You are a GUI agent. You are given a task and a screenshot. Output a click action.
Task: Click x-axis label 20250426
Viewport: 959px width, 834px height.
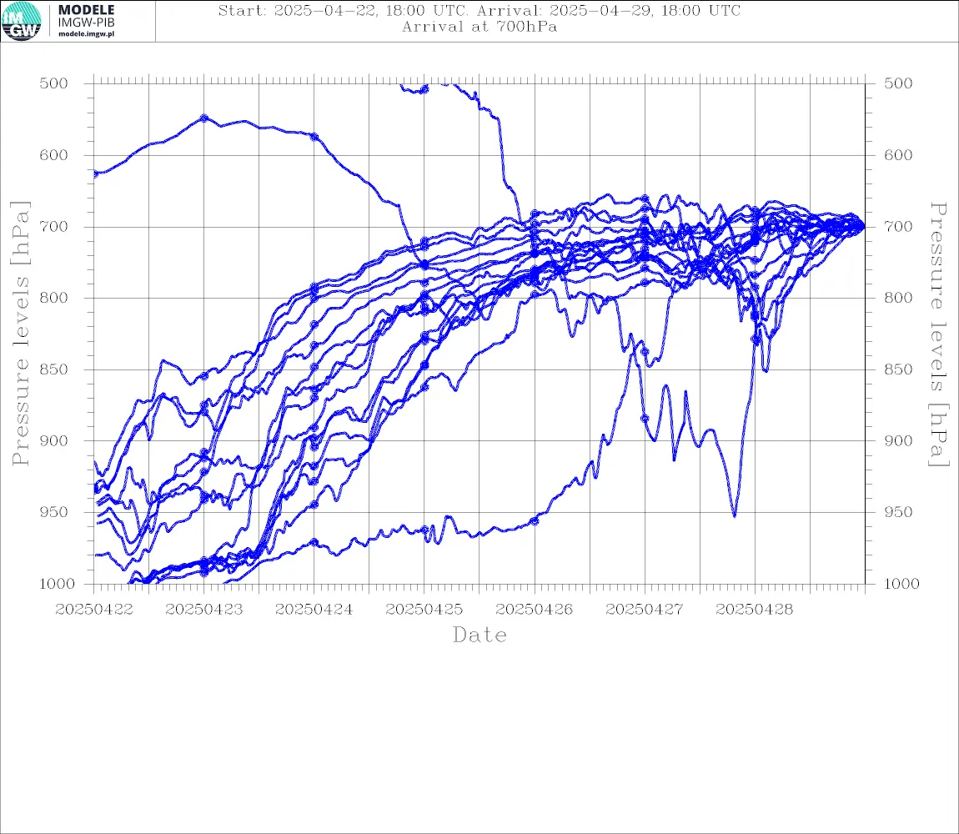[535, 610]
